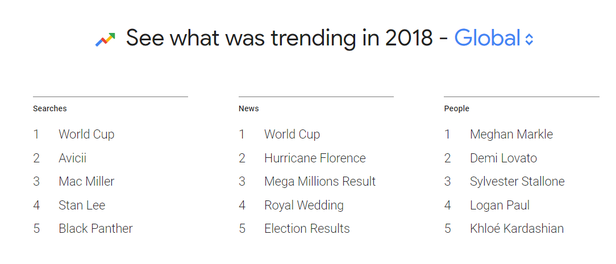The width and height of the screenshot is (616, 264).
Task: Open Logan Paul trending person
Action: coord(500,206)
